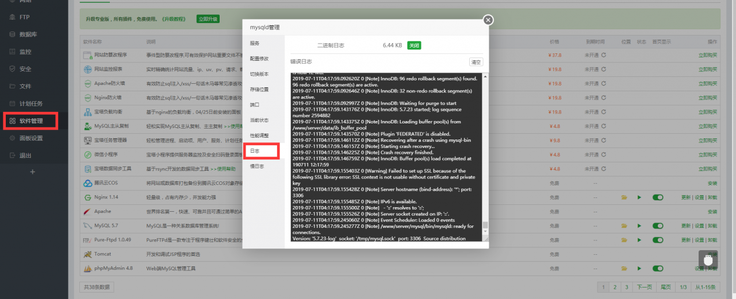Click the plus icon below 退出
The image size is (736, 299).
(33, 172)
